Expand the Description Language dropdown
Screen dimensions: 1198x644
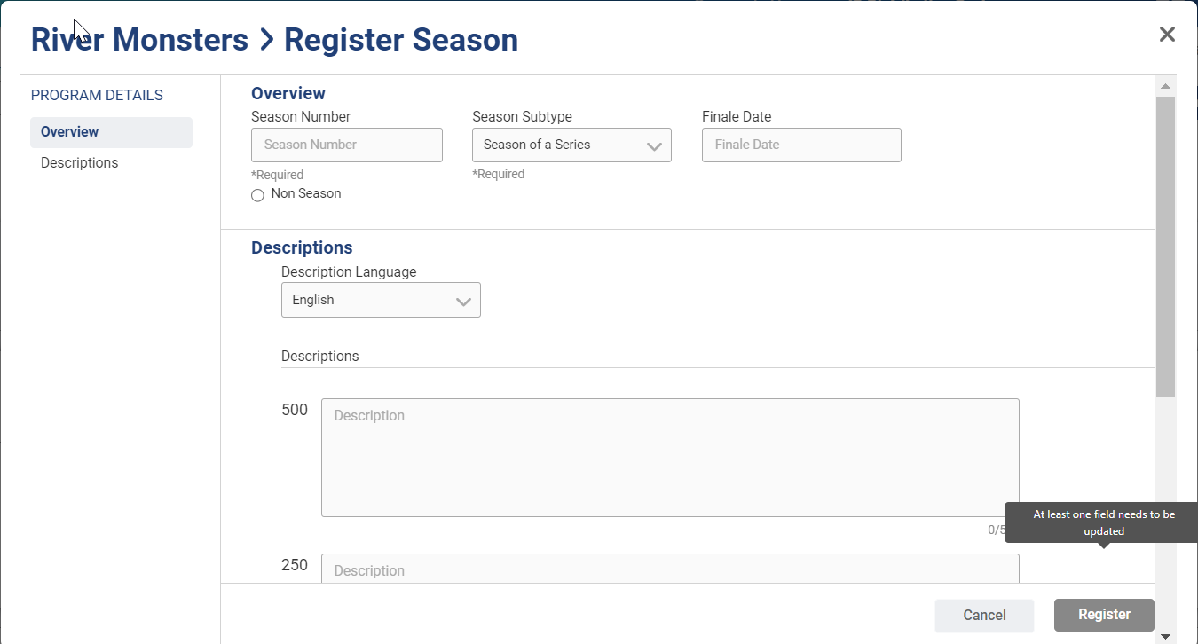pos(381,301)
